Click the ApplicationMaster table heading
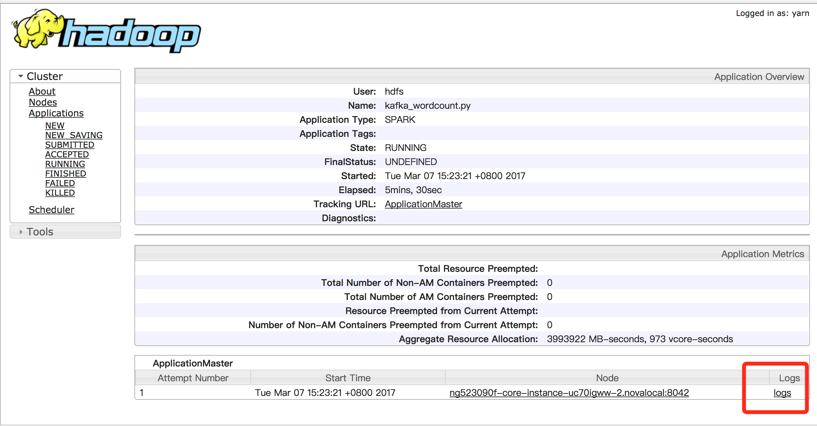 pyautogui.click(x=193, y=363)
